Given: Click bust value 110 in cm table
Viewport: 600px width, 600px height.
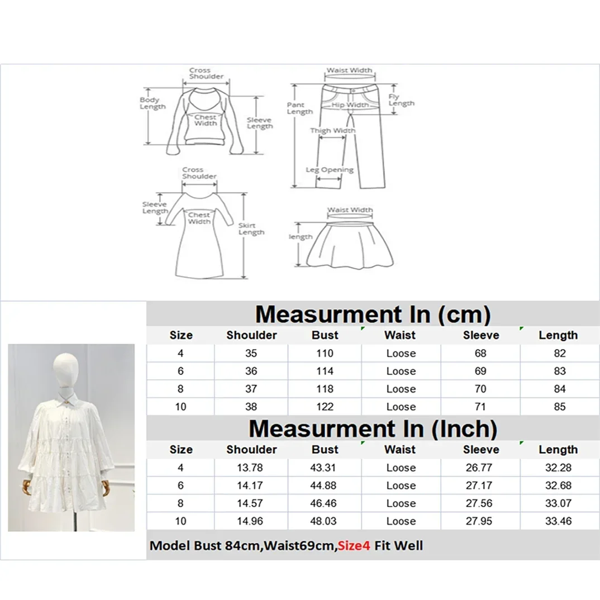Looking at the screenshot, I should pyautogui.click(x=325, y=353).
